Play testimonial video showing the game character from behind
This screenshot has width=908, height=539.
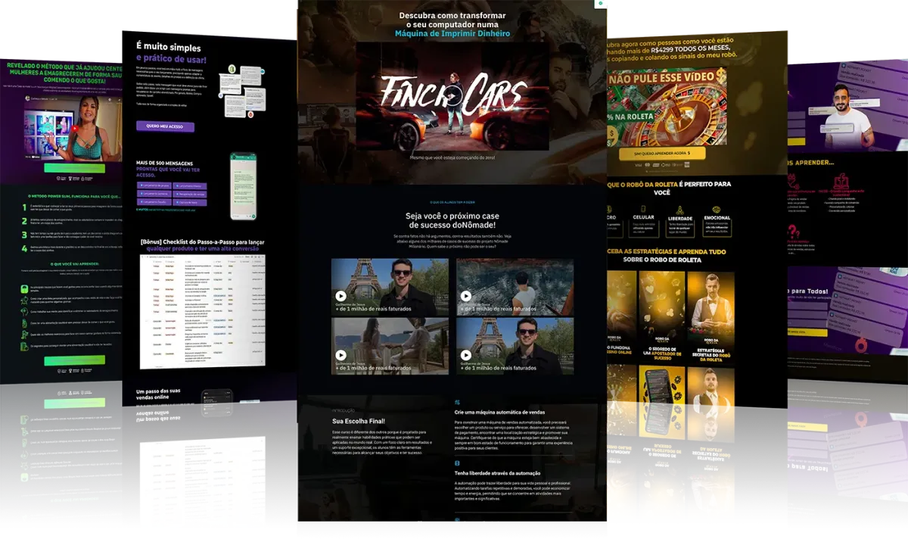click(x=465, y=296)
